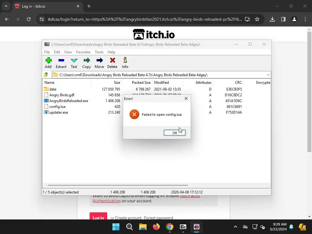Click the itch.io logo in the header

coord(154,34)
